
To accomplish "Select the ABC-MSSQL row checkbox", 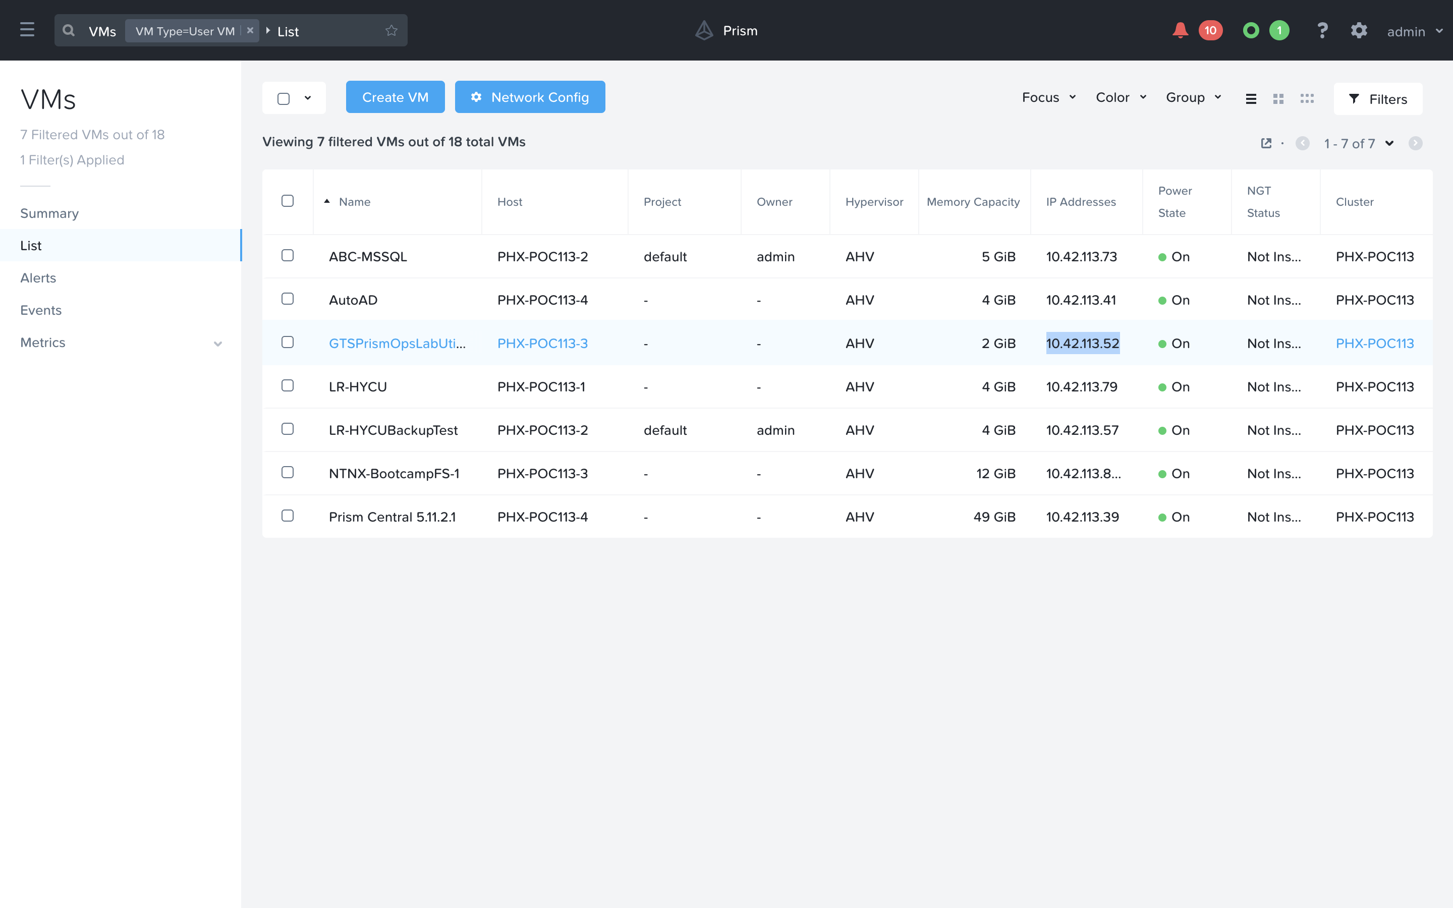I will pyautogui.click(x=288, y=255).
